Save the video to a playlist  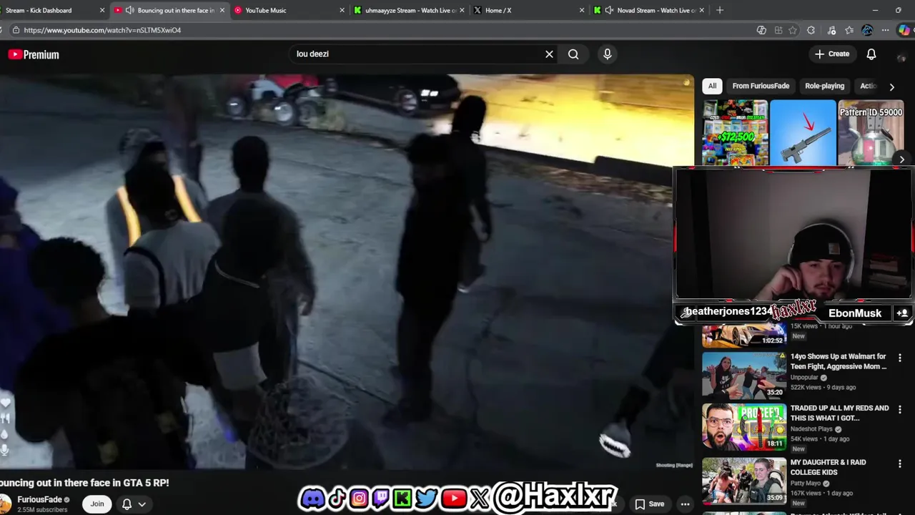click(x=650, y=504)
